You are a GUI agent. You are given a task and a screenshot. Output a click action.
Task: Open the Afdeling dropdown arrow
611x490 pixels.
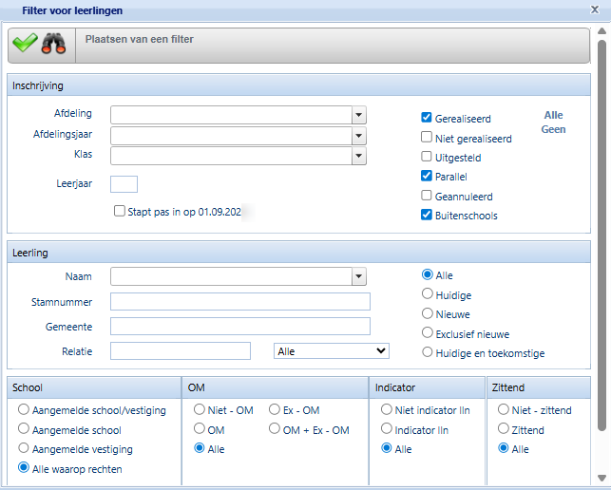358,115
